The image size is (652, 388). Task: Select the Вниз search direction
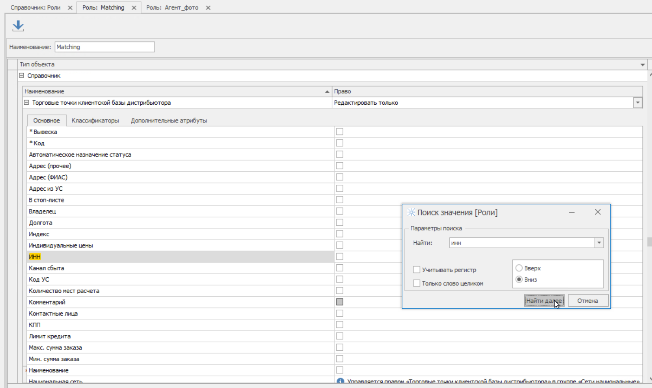[x=519, y=279]
